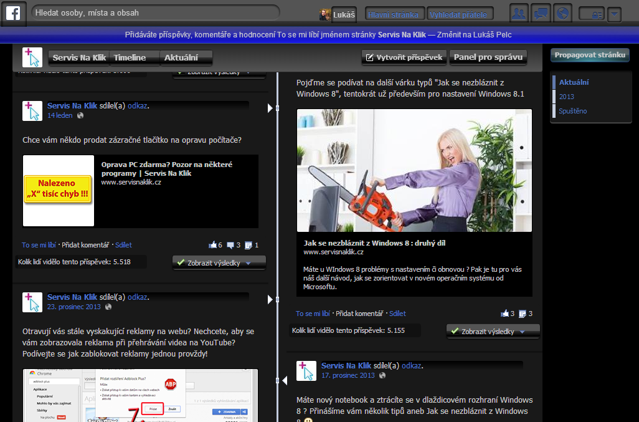Open Lukáš profile name link

click(x=344, y=15)
